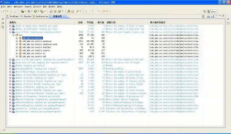
Task: Switch to the Declaration tab
Action: 40,17
